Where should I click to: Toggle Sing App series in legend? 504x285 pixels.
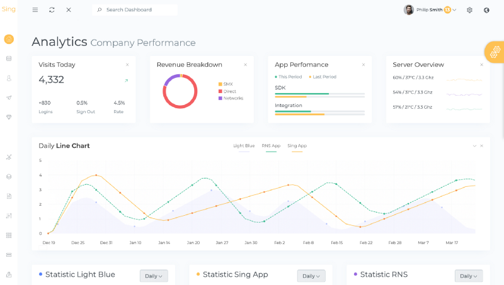[297, 146]
